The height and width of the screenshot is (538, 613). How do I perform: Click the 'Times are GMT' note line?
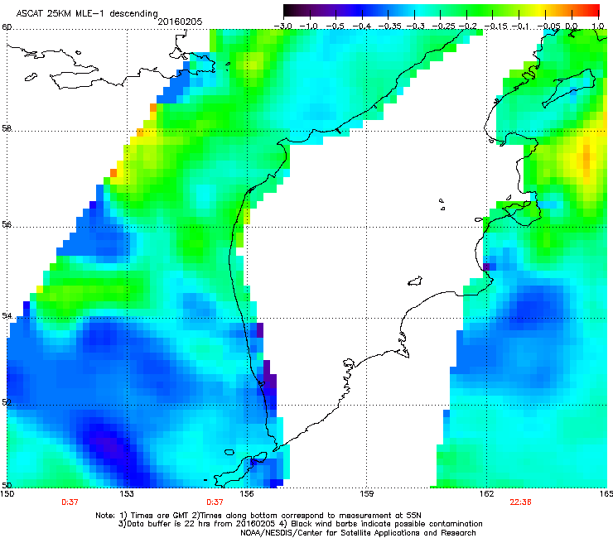tap(258, 516)
